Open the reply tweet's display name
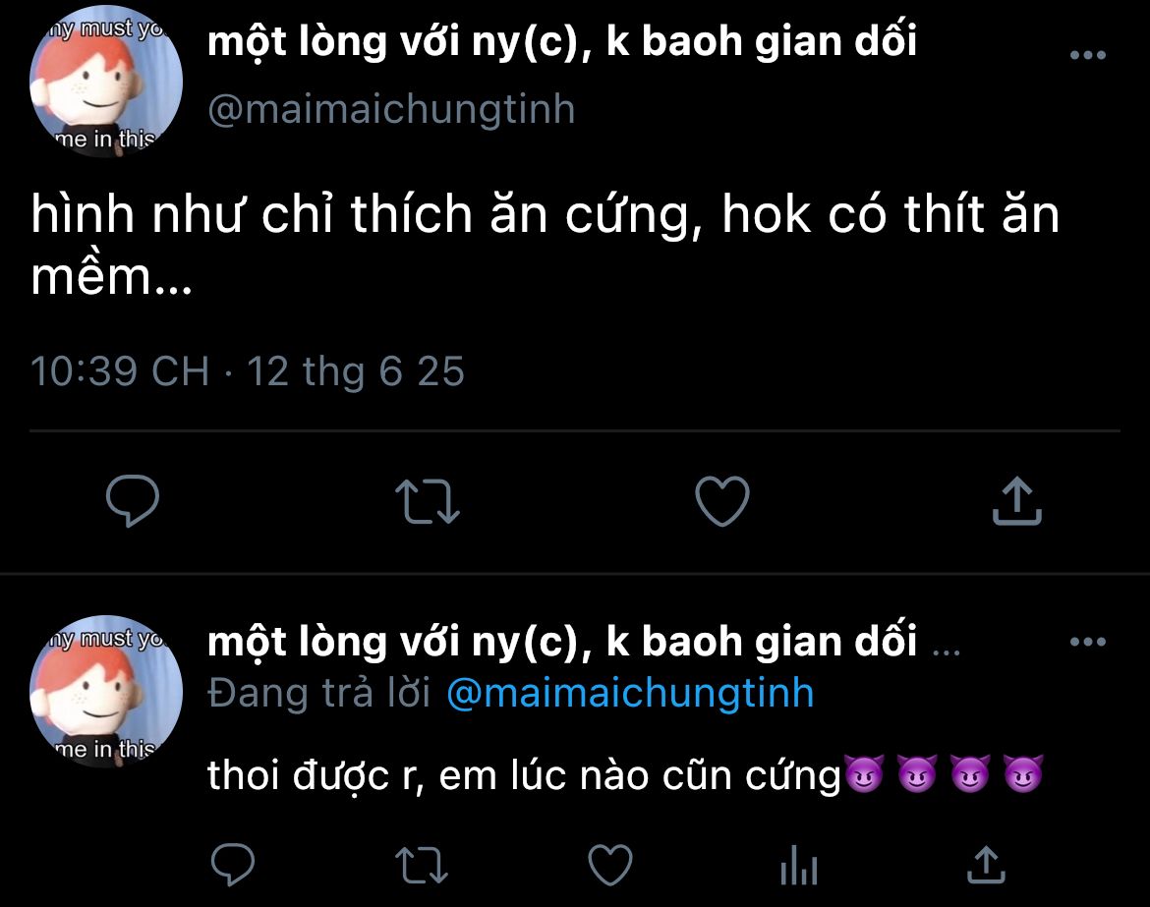 [562, 642]
